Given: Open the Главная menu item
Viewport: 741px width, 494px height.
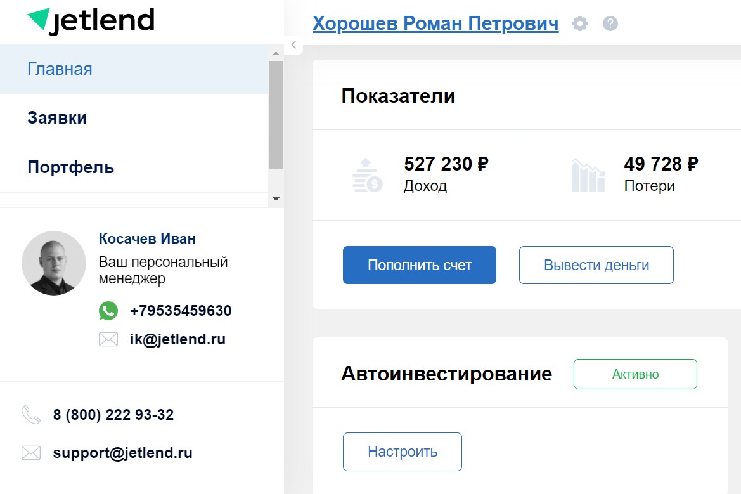Looking at the screenshot, I should (x=60, y=70).
